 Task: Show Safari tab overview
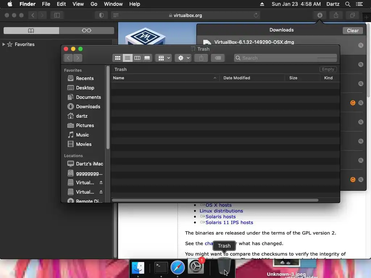coord(353,15)
